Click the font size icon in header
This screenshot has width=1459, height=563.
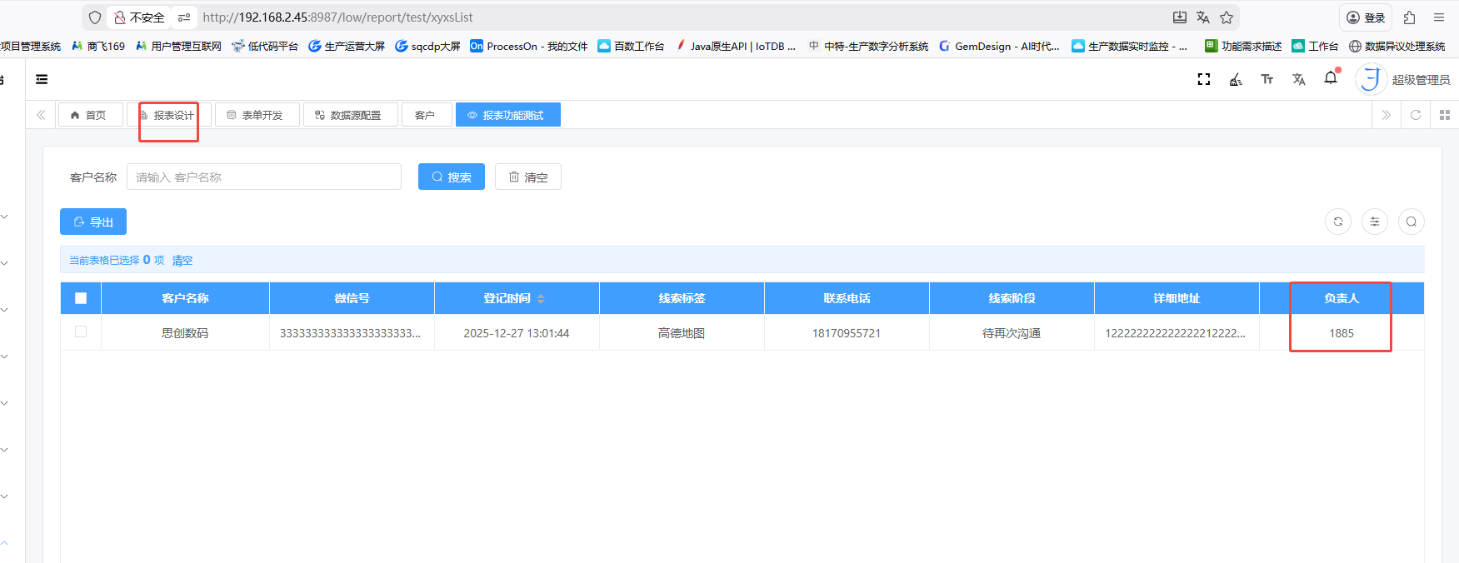pos(1267,79)
